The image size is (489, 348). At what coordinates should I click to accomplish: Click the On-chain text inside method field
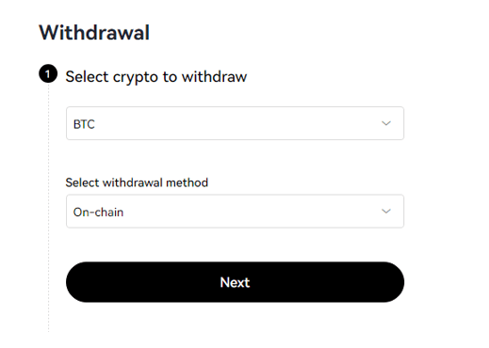click(98, 213)
